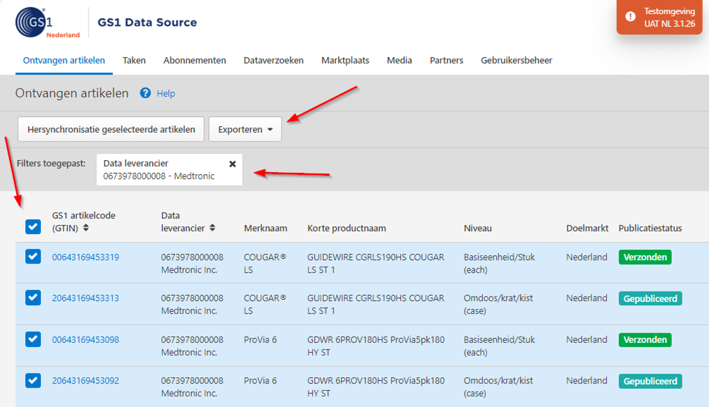709x407 pixels.
Task: Click the GS1 Nederland logo
Action: click(x=47, y=23)
